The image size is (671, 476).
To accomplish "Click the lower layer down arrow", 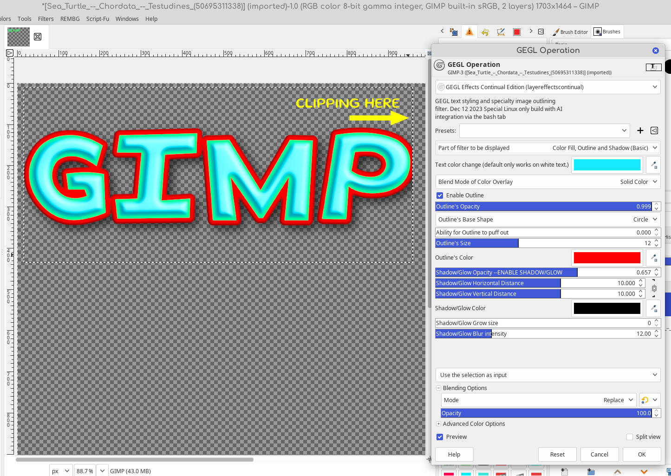I will click(x=644, y=471).
